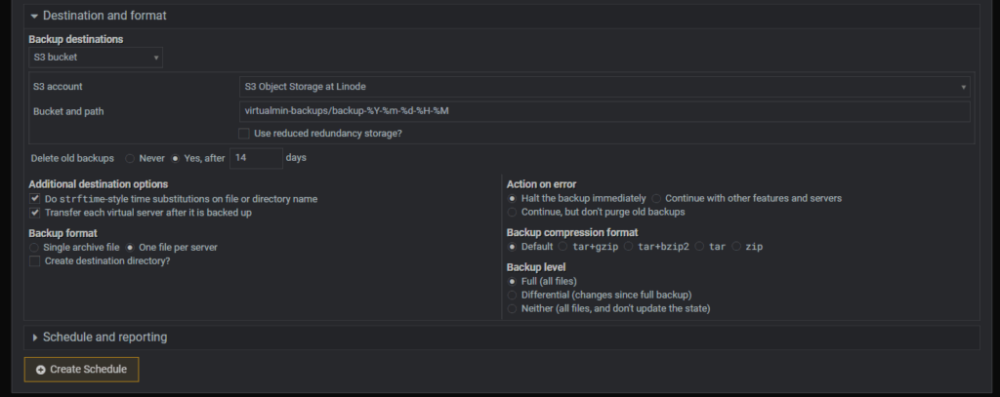
Task: Choose zip compression format
Action: coord(737,247)
